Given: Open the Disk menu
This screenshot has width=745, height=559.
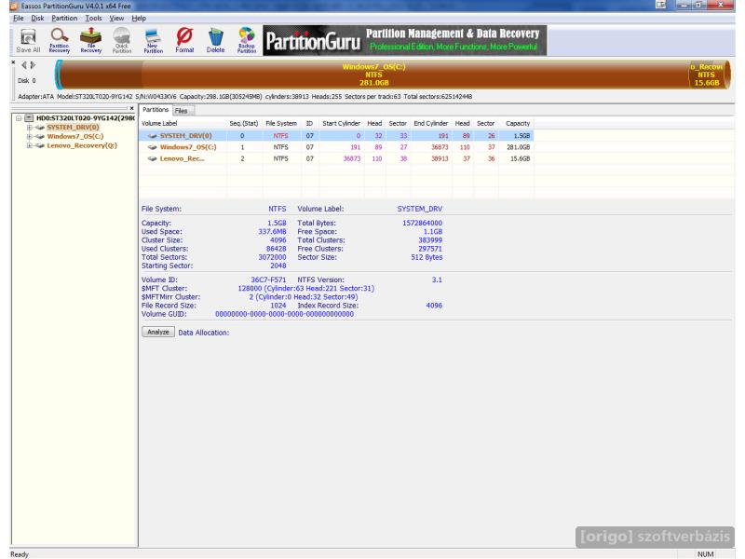Looking at the screenshot, I should pos(37,18).
